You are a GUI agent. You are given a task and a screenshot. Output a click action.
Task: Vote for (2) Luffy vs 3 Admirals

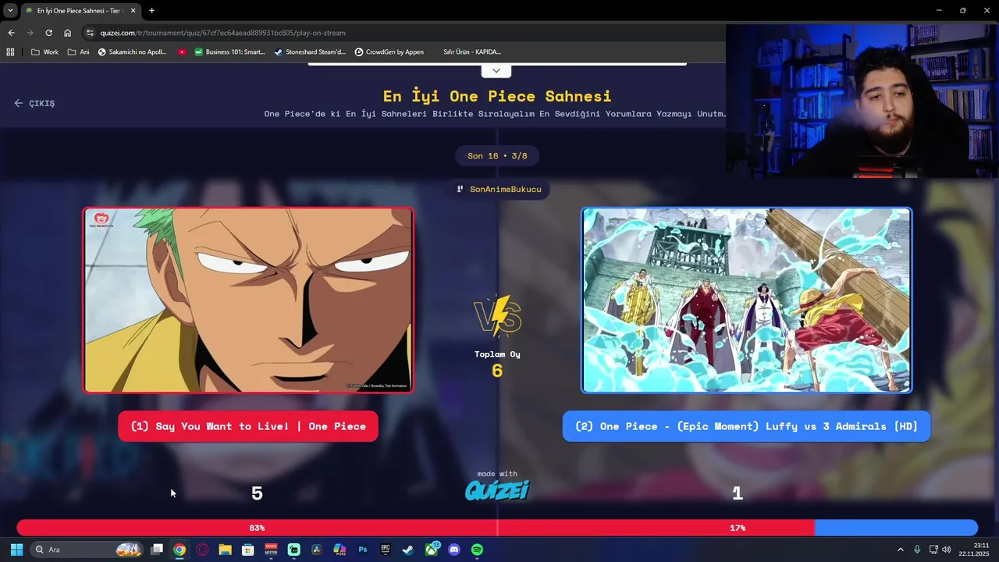[x=747, y=426]
